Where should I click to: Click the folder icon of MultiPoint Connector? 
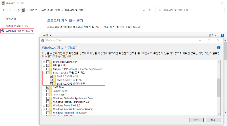tap(51, 62)
